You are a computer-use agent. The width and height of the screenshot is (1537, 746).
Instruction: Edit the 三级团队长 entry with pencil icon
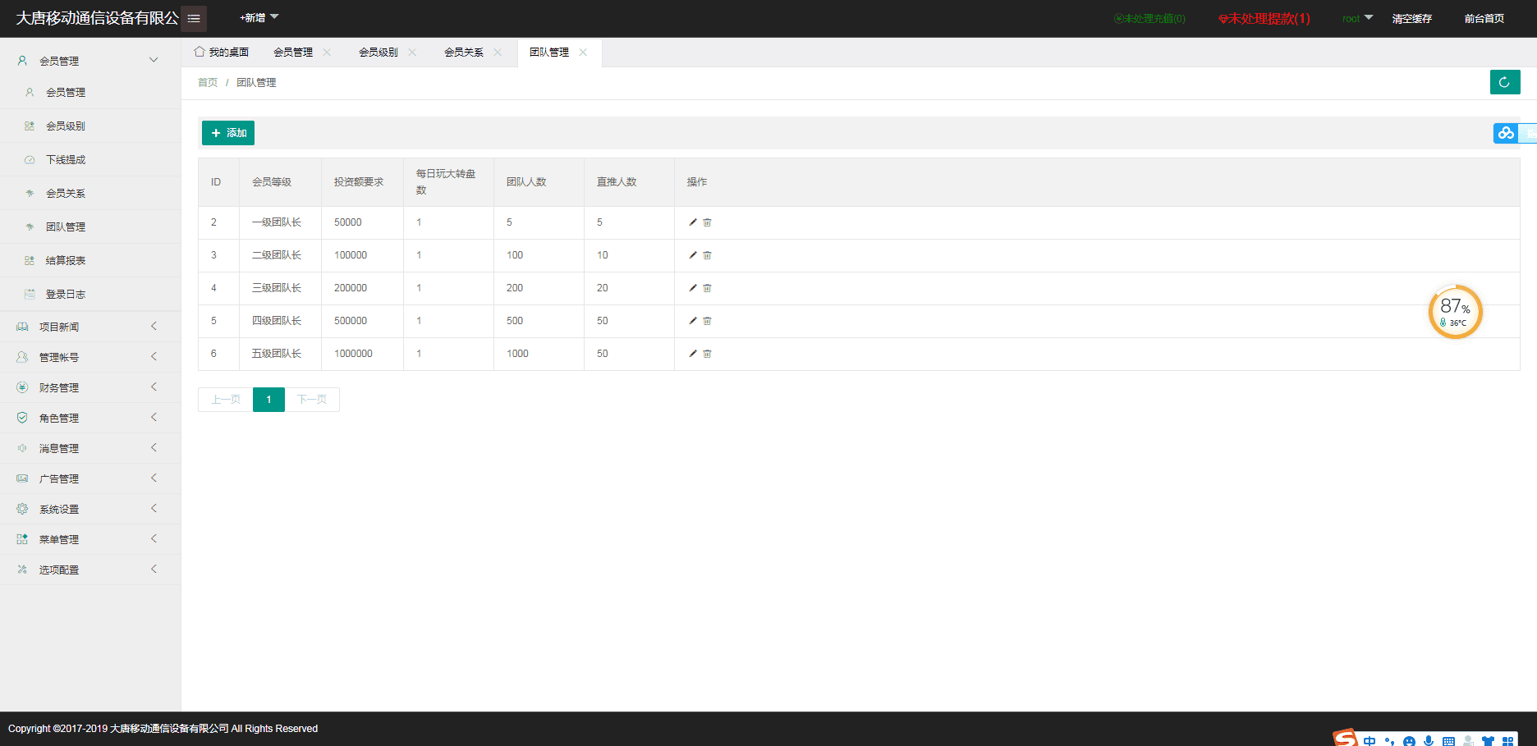point(693,288)
